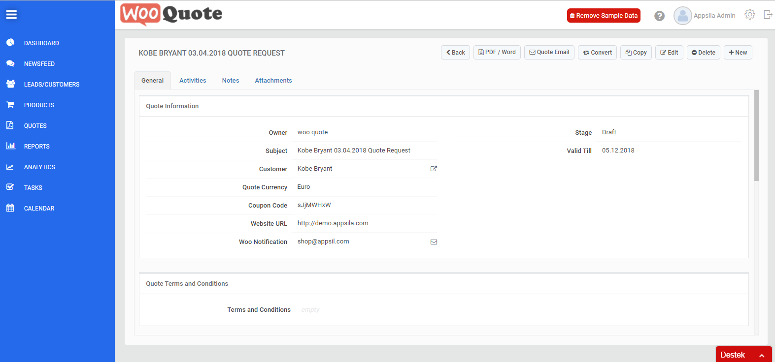Click the Owner value woo quote
775x362 pixels.
[x=312, y=132]
